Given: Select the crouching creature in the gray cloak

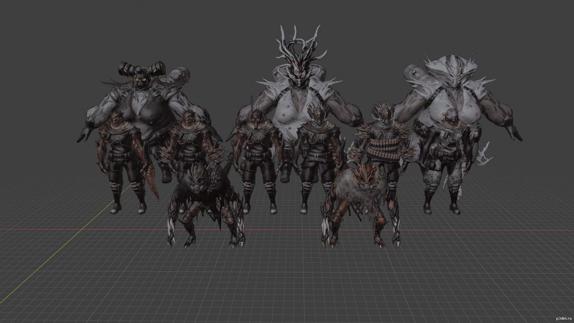Looking at the screenshot, I should (360, 206).
